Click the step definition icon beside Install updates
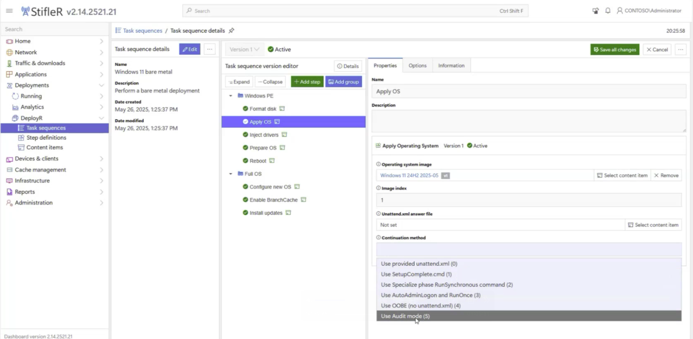Screen dimensions: 693x339 (x=288, y=213)
